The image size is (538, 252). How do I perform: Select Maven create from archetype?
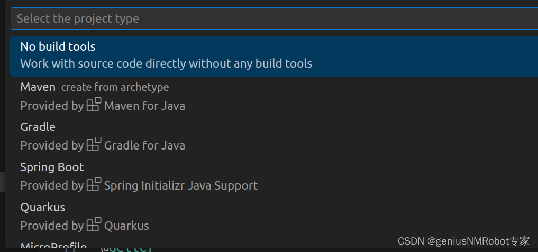coord(274,96)
